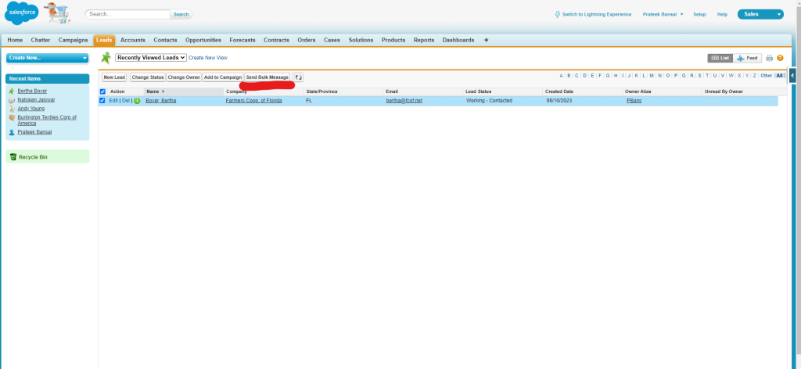
Task: Open the Cases tab
Action: 332,40
